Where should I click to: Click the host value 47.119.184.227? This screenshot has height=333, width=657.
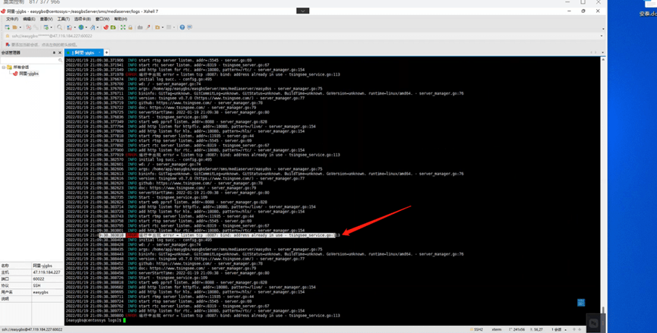46,272
